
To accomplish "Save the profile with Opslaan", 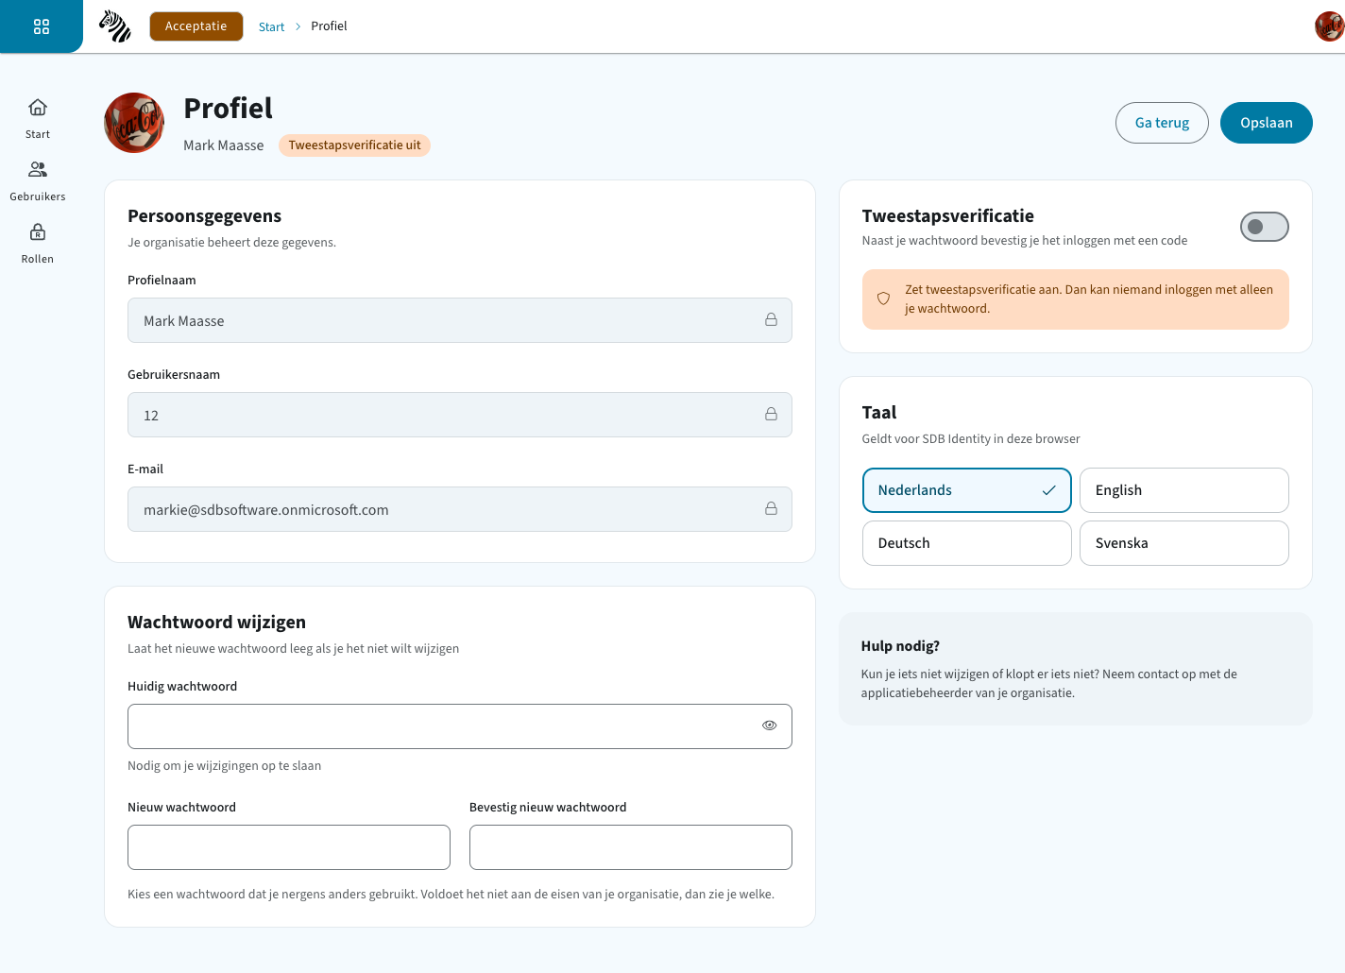I will [x=1266, y=123].
